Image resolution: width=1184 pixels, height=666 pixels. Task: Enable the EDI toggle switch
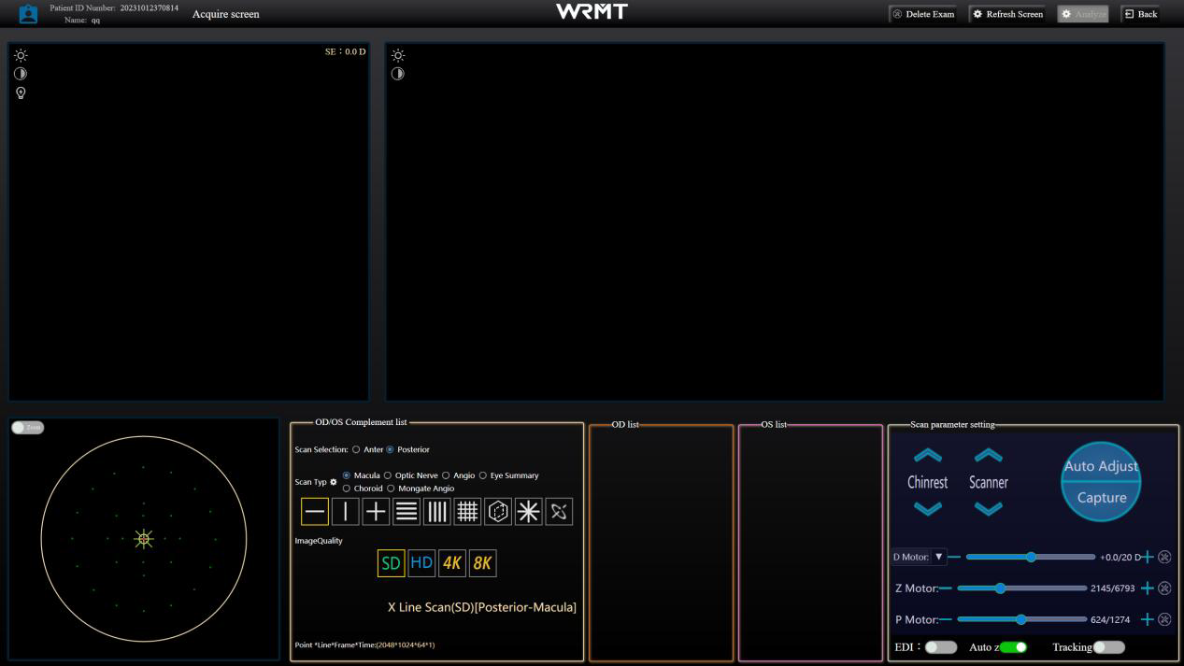pos(940,647)
